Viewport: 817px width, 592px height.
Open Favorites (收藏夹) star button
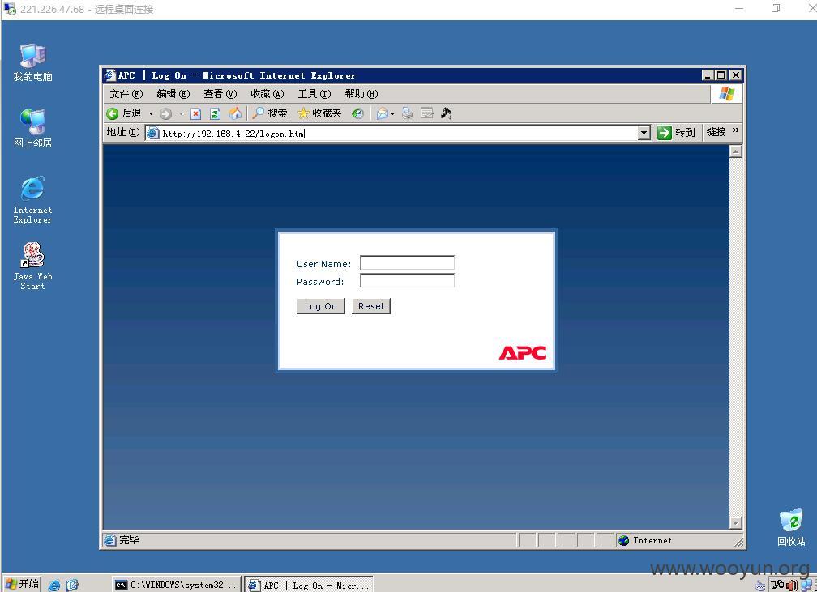(x=319, y=113)
